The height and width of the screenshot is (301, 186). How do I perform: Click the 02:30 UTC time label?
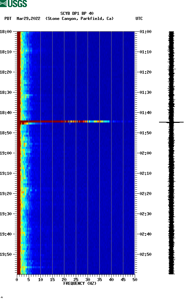(146, 214)
